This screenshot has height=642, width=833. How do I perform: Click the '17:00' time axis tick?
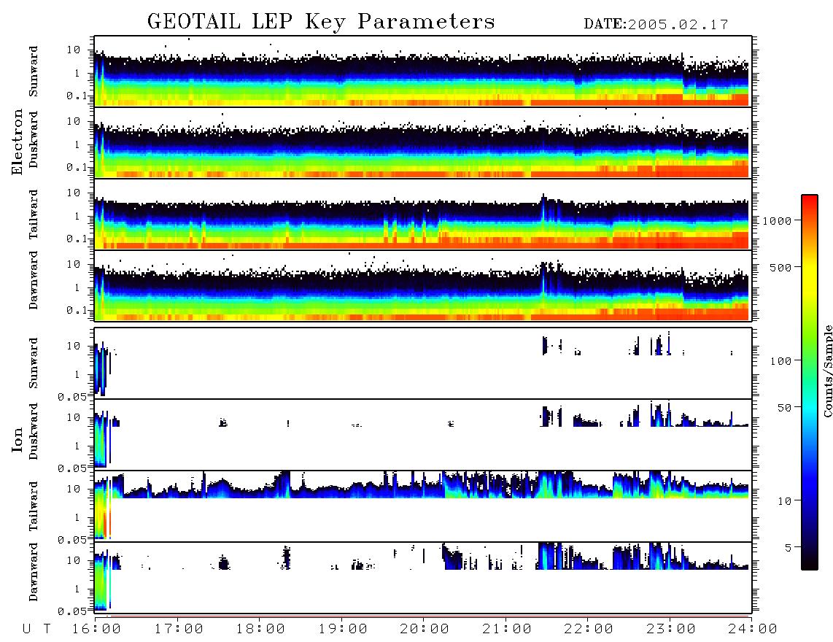(179, 629)
